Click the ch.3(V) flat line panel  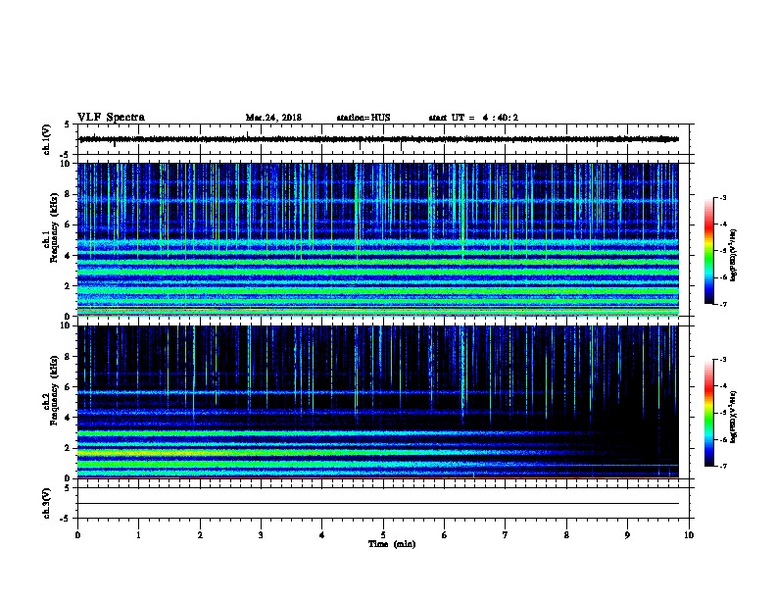point(385,503)
